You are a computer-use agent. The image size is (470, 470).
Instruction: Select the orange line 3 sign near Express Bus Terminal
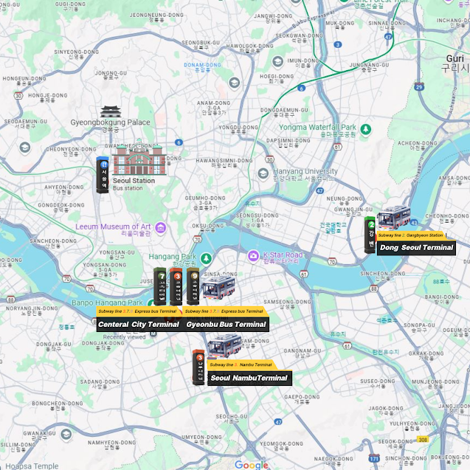(176, 287)
